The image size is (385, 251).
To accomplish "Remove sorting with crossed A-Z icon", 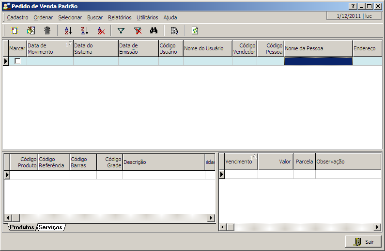I will pyautogui.click(x=101, y=30).
